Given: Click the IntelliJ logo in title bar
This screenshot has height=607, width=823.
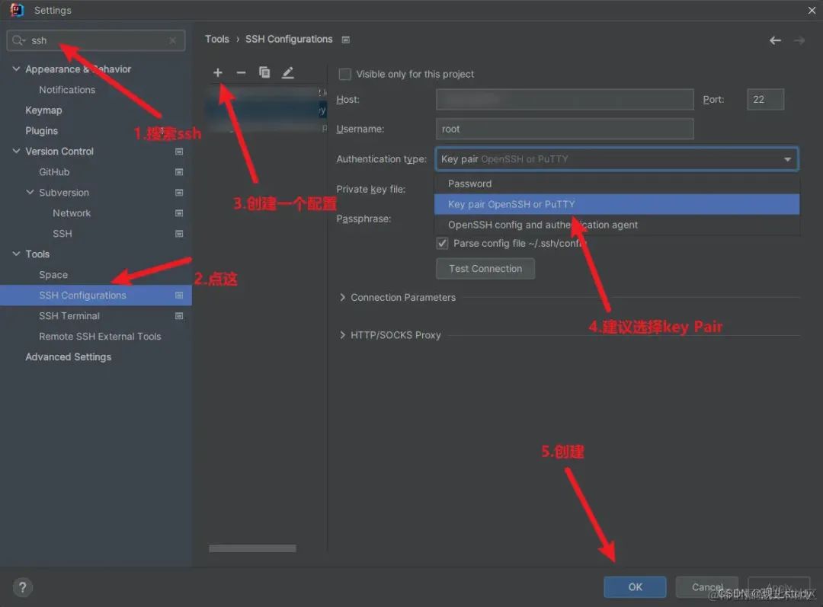Looking at the screenshot, I should point(17,10).
